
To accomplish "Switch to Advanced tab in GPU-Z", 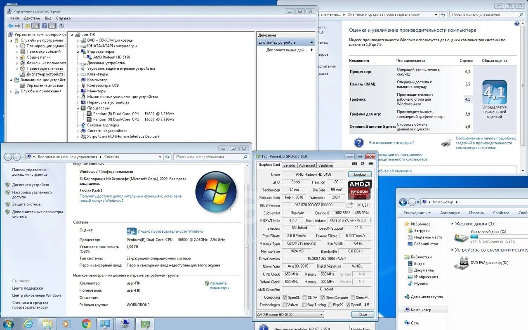I will click(x=306, y=165).
